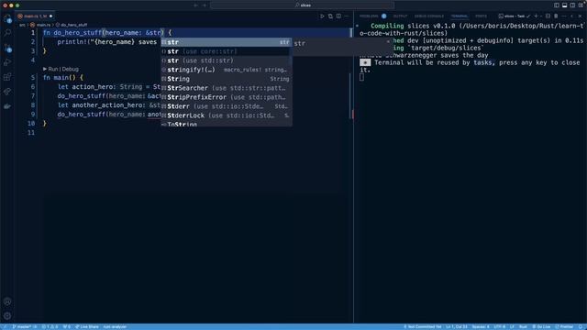This screenshot has width=587, height=330.
Task: Click the UTF-8 encoding indicator
Action: 499,326
